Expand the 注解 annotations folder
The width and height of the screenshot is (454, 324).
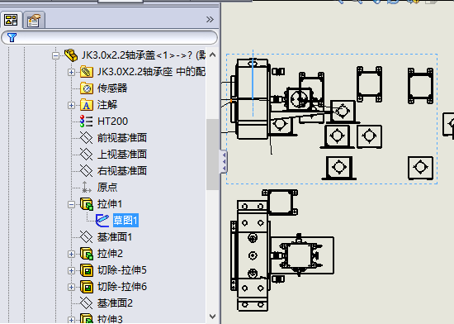71,105
